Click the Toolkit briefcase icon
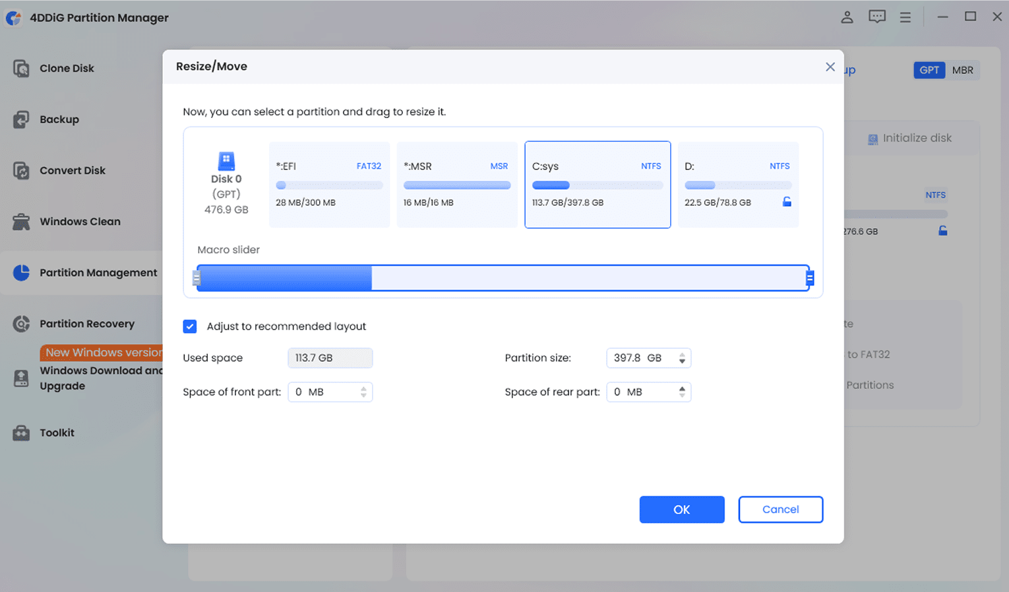 click(21, 432)
